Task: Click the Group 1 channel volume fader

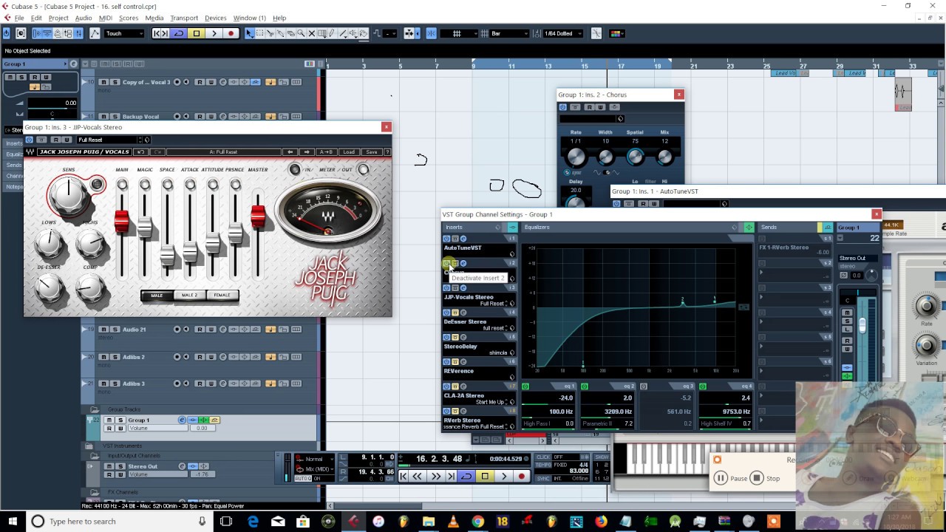Action: pyautogui.click(x=862, y=325)
